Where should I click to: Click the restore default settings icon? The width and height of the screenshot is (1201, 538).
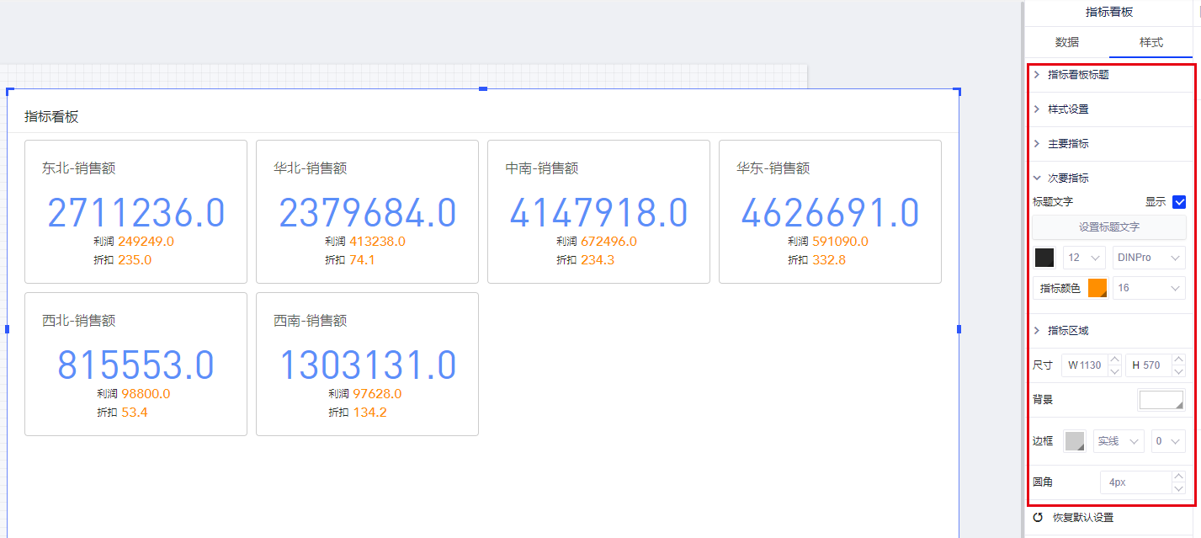1038,517
